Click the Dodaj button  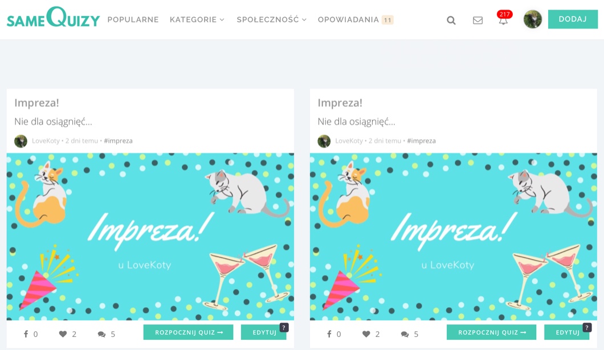tap(573, 19)
